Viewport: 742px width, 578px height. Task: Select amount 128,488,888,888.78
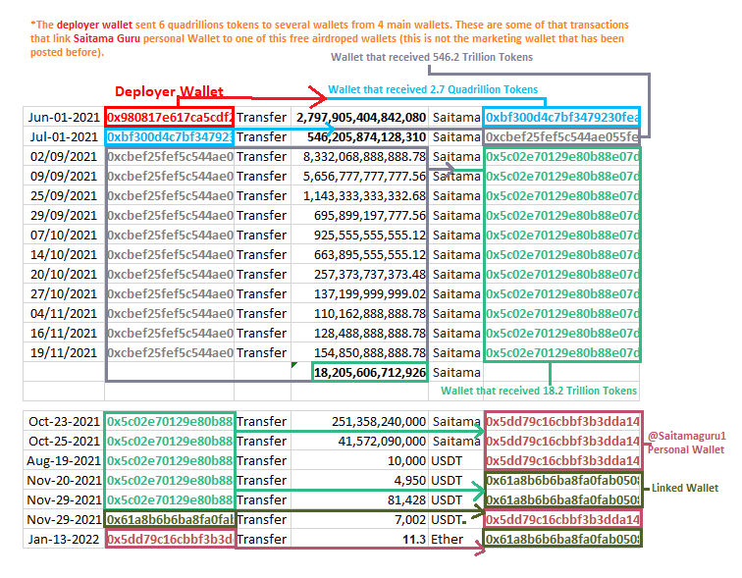pyautogui.click(x=360, y=334)
